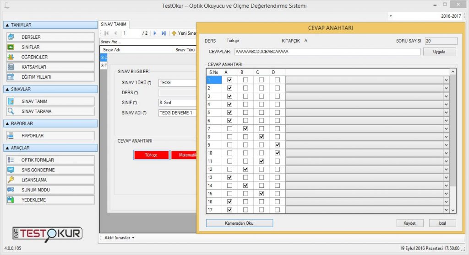
Task: Uncheck option C for question 15
Action: click(x=262, y=193)
